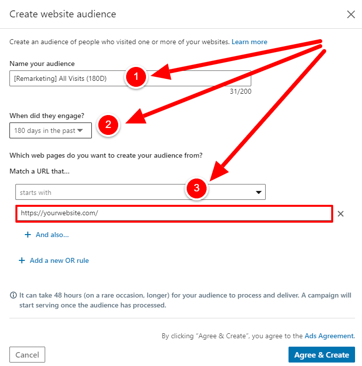The image size is (362, 366).
Task: Expand the starts with match type dropdown
Action: click(x=141, y=192)
